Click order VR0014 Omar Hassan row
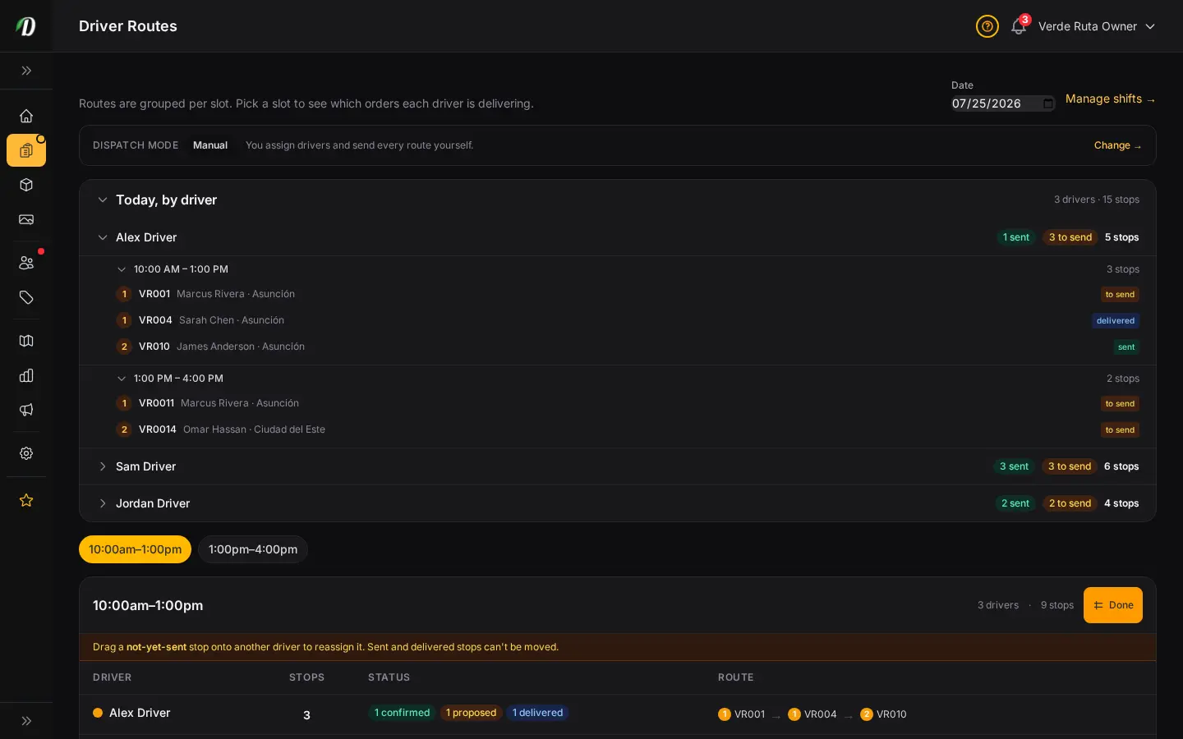This screenshot has height=739, width=1183. pos(628,429)
